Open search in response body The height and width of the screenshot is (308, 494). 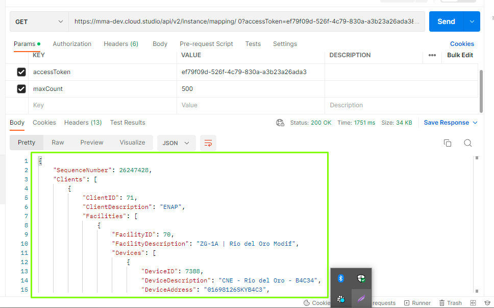[x=467, y=143]
